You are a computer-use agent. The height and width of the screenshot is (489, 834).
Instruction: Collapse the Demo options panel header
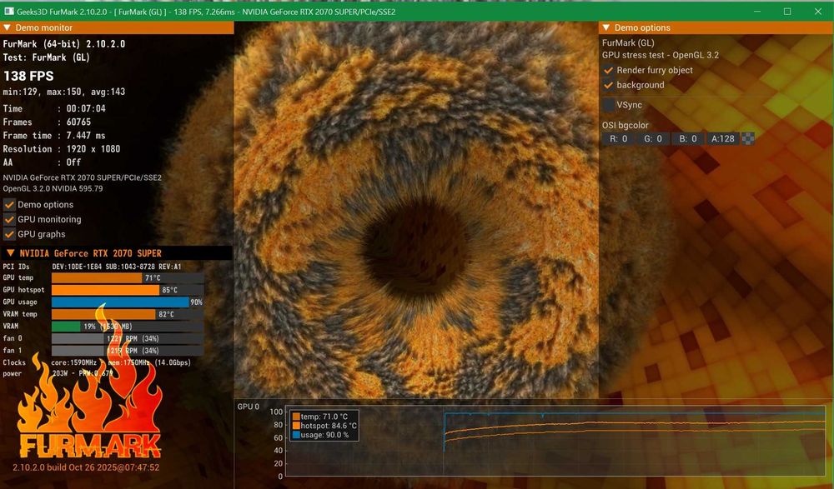point(606,27)
